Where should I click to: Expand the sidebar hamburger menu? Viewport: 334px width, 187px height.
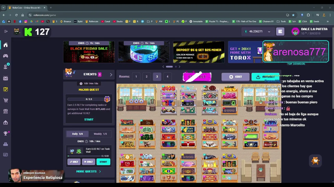point(6,31)
